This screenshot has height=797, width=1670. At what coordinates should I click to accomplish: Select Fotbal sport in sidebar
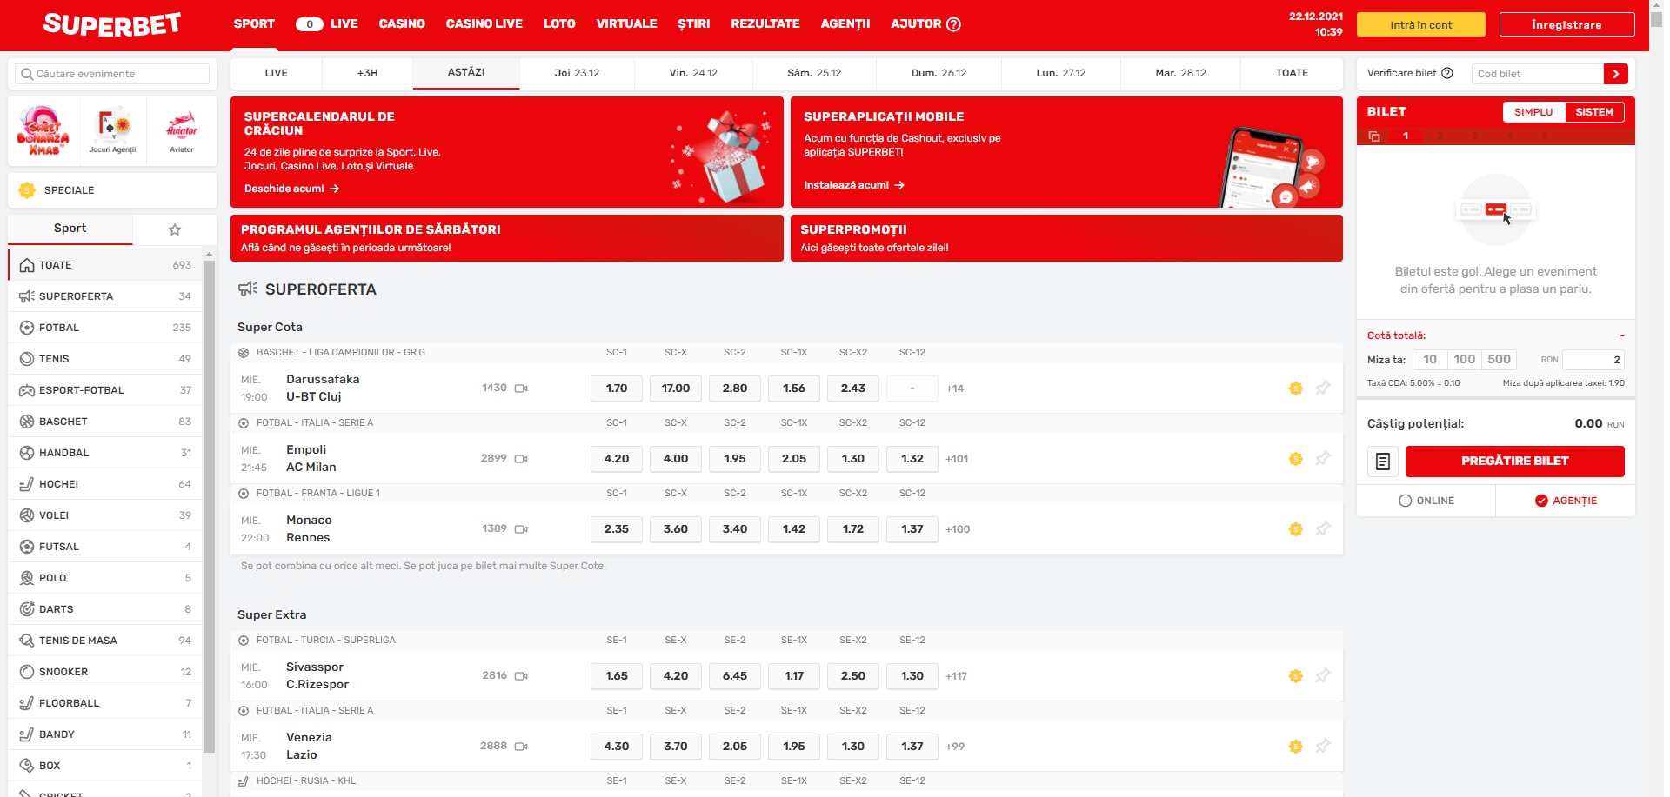(105, 328)
